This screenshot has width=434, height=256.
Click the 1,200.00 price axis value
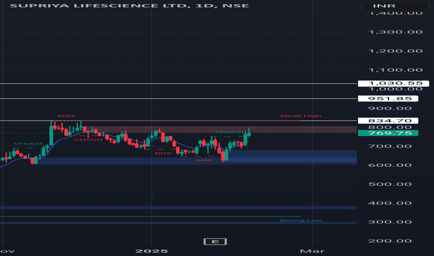pyautogui.click(x=395, y=51)
